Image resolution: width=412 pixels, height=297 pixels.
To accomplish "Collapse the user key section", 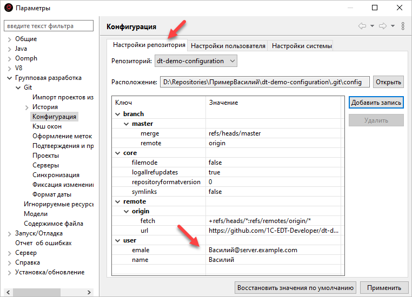I will [117, 241].
